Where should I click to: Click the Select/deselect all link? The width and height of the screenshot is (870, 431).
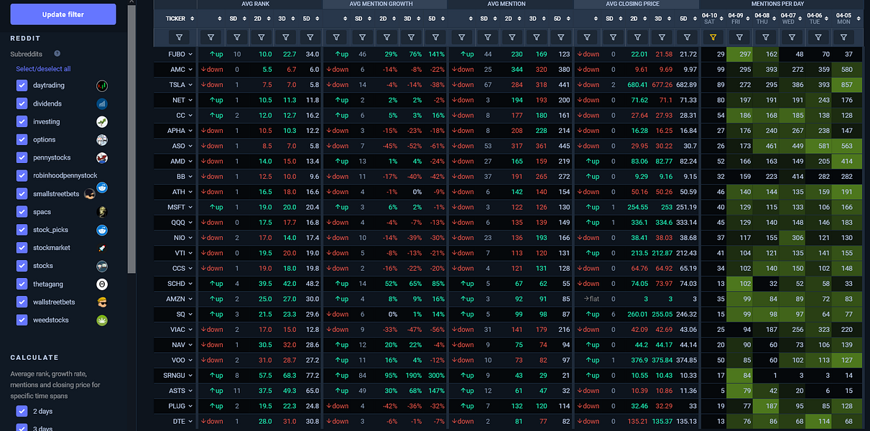pos(43,69)
